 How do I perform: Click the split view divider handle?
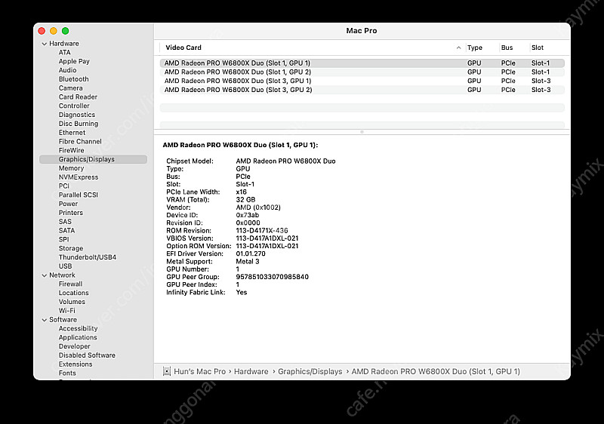tap(362, 132)
